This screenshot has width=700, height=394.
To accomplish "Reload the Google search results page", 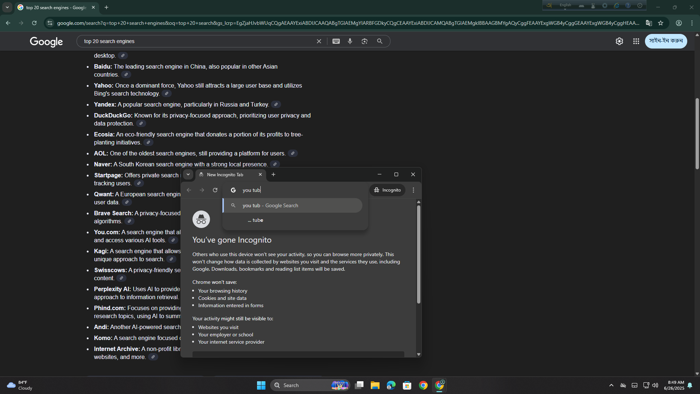I will tap(34, 23).
